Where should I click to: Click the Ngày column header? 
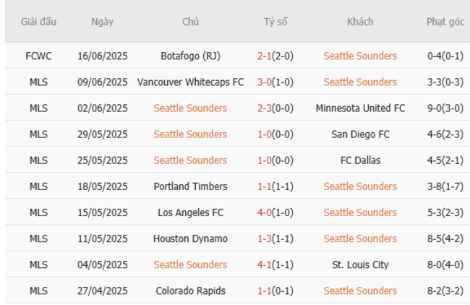[x=102, y=22]
